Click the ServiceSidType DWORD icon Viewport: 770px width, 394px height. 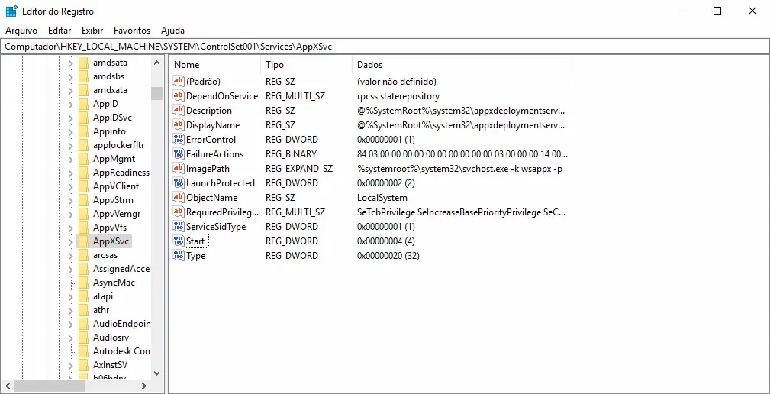coord(179,227)
